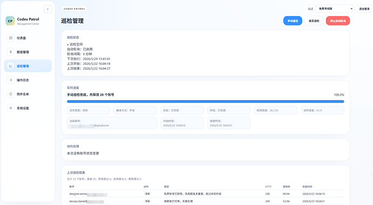373x205 pixels.
Task: Click the blue patrol progress bar
Action: point(205,102)
